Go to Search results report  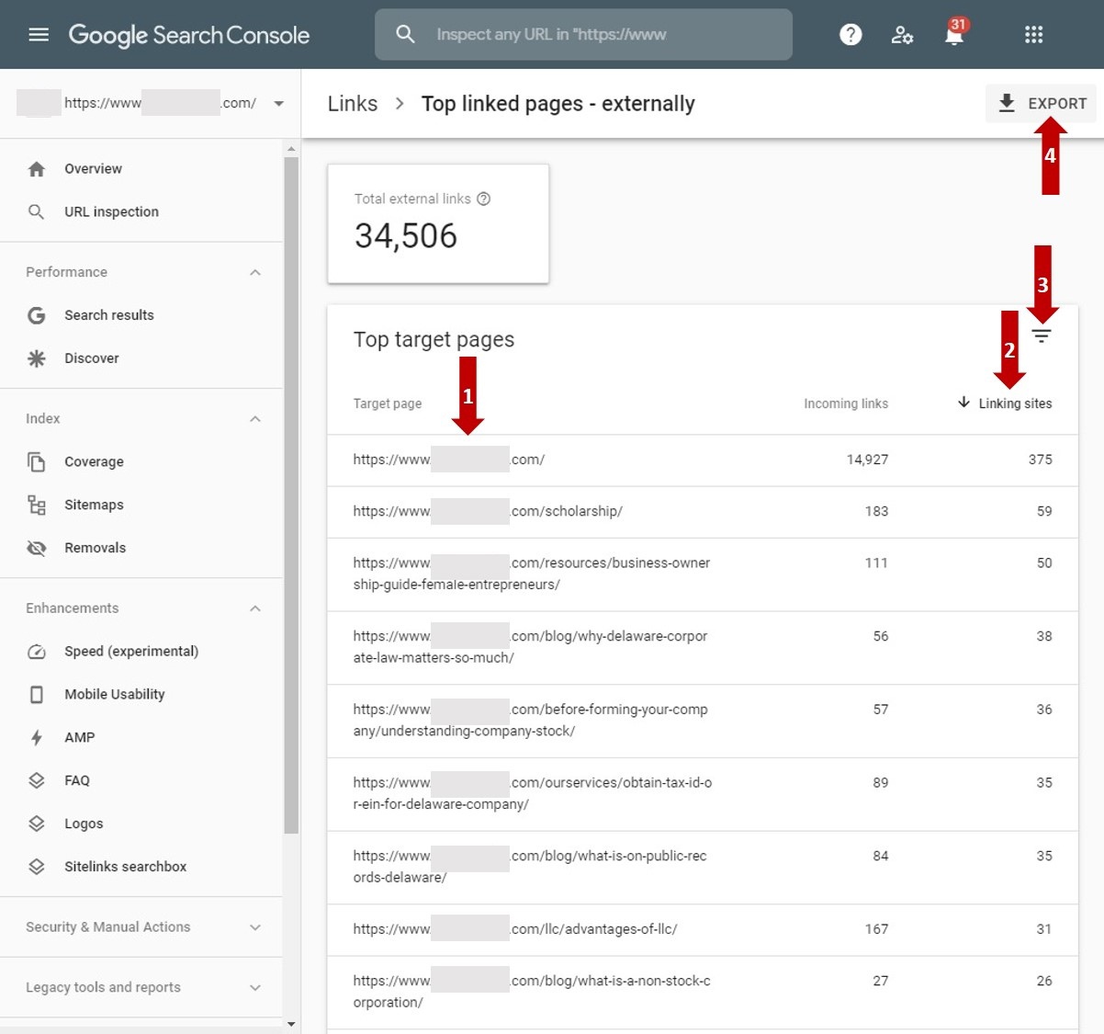point(108,315)
